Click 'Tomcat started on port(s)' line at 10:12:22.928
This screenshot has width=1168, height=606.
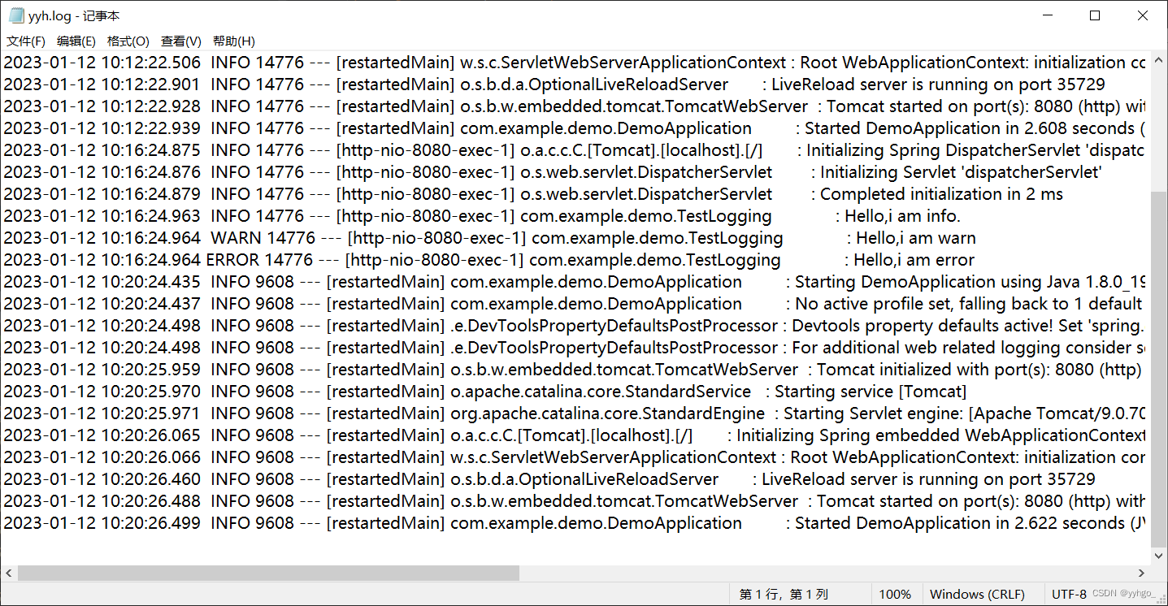pos(575,106)
